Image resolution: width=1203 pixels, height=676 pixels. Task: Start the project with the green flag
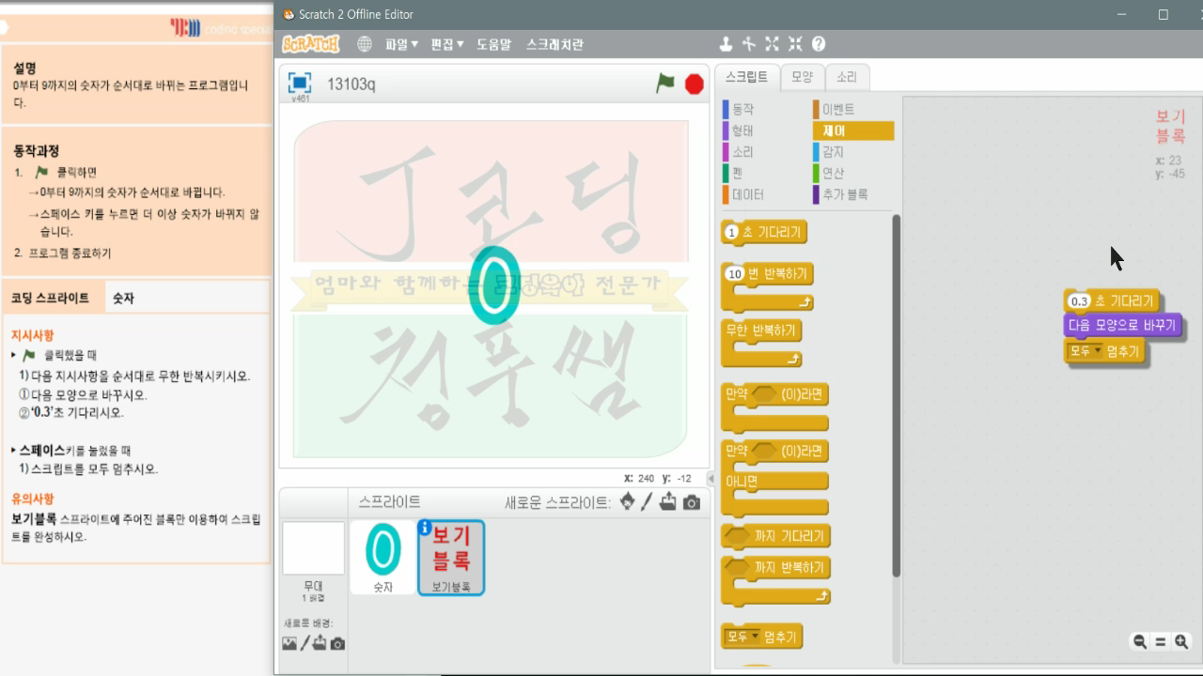(664, 84)
